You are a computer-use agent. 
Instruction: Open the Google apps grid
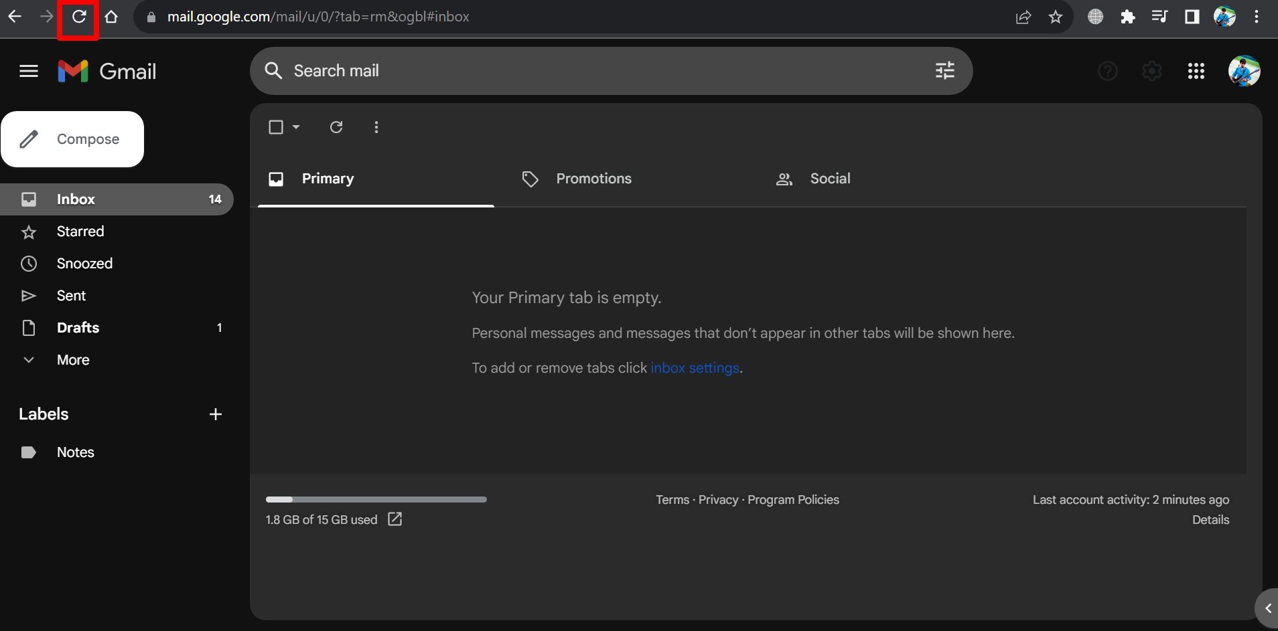pos(1196,71)
